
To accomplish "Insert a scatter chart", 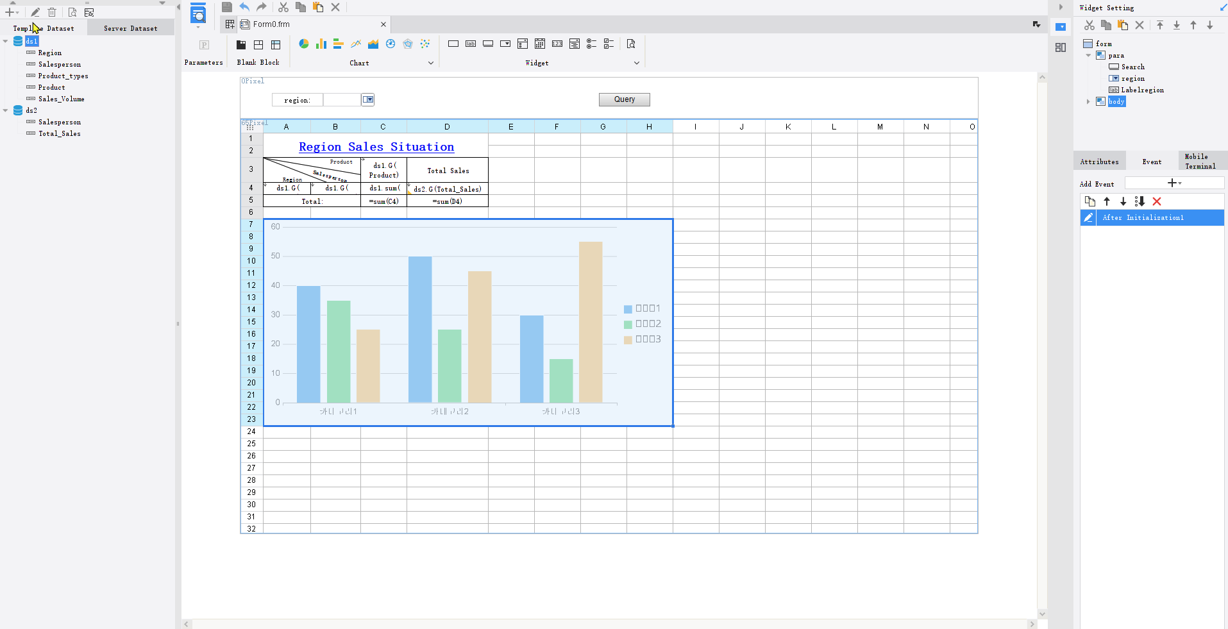I will [x=425, y=44].
